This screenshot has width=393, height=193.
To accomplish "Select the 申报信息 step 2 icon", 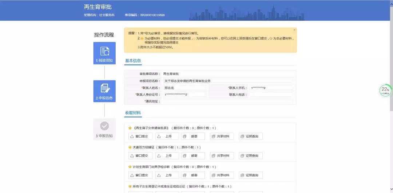I will click(104, 88).
